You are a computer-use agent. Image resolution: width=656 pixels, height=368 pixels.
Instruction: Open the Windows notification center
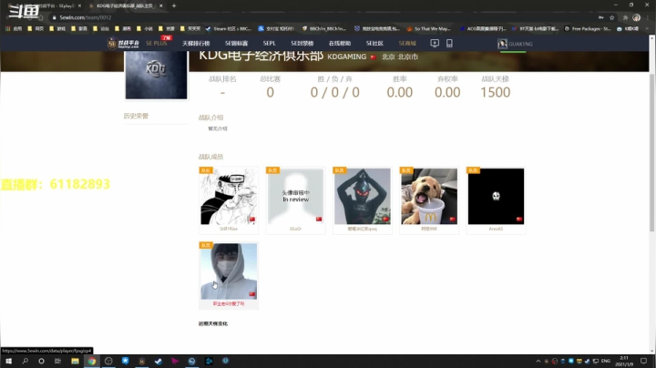tap(643, 361)
